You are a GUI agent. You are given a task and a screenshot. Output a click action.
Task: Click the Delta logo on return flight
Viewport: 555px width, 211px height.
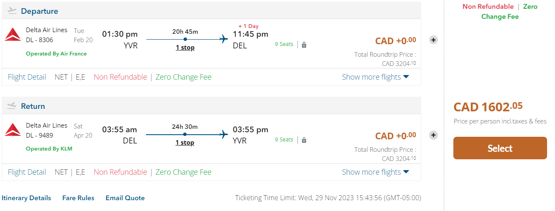[13, 130]
